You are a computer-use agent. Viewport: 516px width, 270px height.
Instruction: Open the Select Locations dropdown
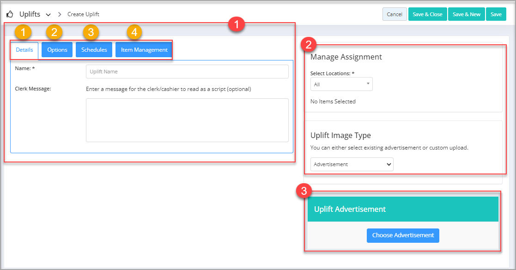coord(341,84)
